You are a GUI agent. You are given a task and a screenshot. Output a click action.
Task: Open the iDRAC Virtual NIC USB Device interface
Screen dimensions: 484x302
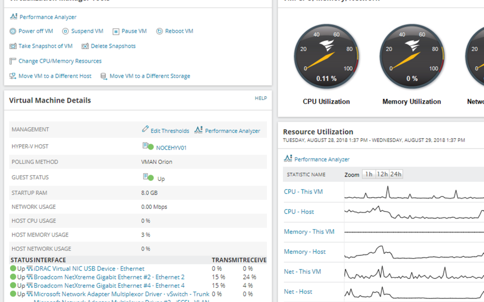[89, 269]
